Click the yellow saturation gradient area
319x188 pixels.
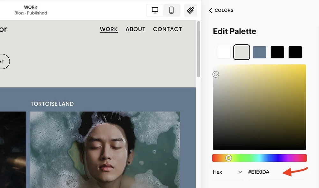tap(259, 107)
